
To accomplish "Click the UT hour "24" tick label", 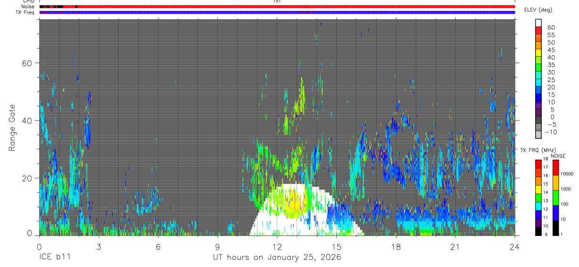I will coord(515,247).
